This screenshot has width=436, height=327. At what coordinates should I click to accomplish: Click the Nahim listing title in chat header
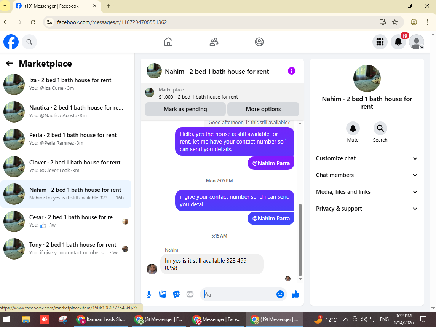click(x=217, y=72)
